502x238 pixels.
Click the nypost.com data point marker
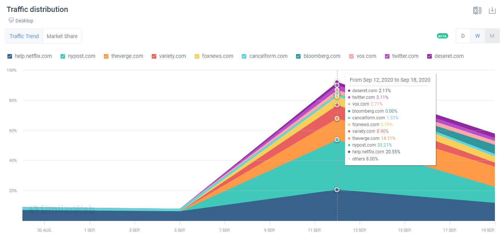coord(337,140)
